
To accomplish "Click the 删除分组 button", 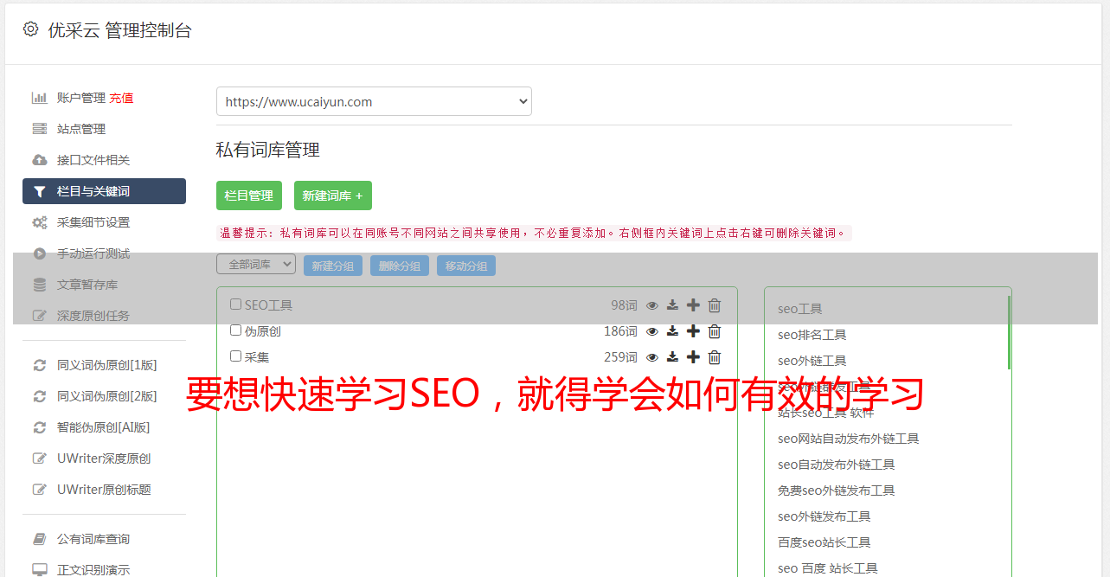I will tap(400, 266).
